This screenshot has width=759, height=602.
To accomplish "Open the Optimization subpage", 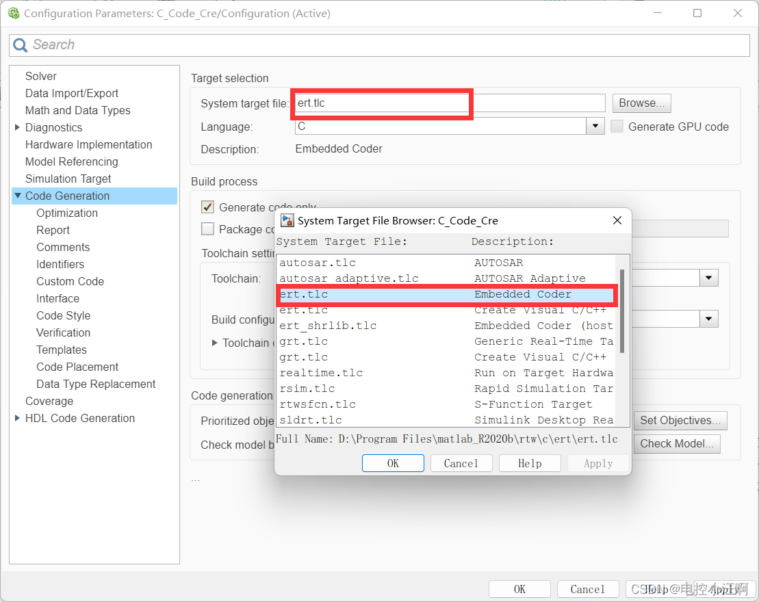I will tap(67, 213).
